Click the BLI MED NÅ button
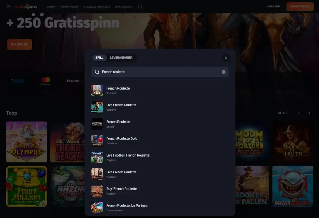 20,44
